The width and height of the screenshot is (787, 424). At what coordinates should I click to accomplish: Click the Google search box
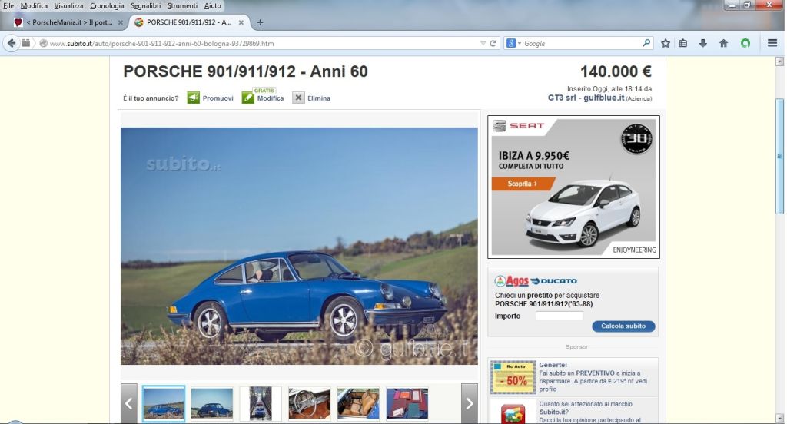[x=583, y=44]
